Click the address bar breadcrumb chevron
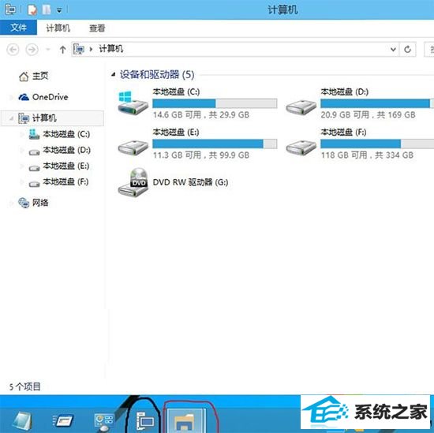Screen dimensions: 434x433 (x=91, y=50)
